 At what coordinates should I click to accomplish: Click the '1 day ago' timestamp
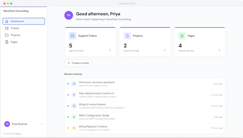point(218,117)
